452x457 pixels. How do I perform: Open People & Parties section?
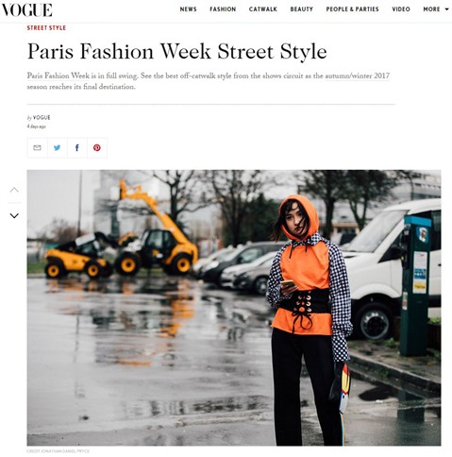tap(352, 9)
